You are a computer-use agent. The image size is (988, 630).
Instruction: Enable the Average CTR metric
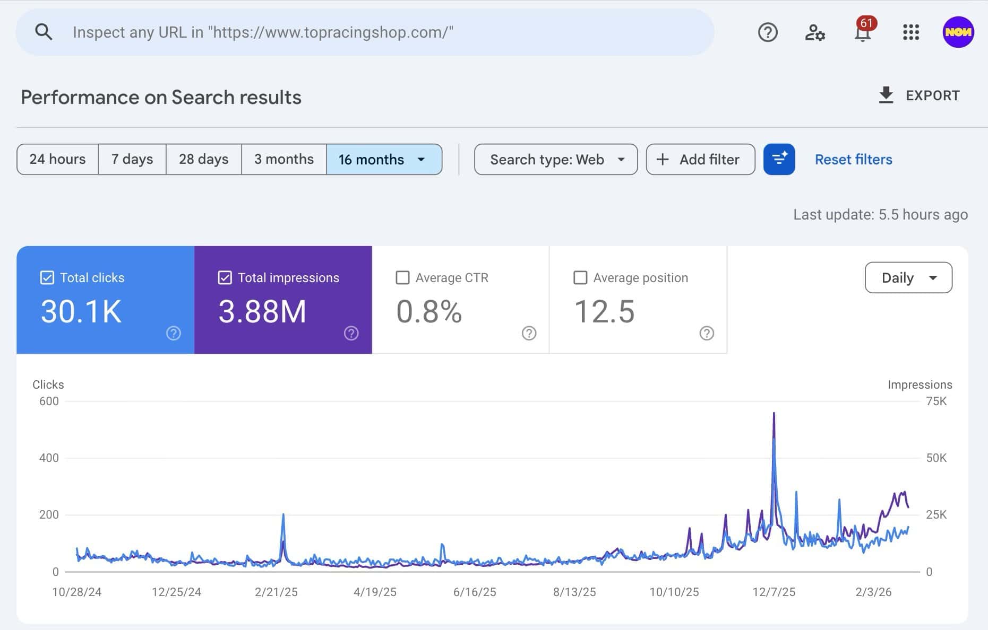[x=403, y=277]
